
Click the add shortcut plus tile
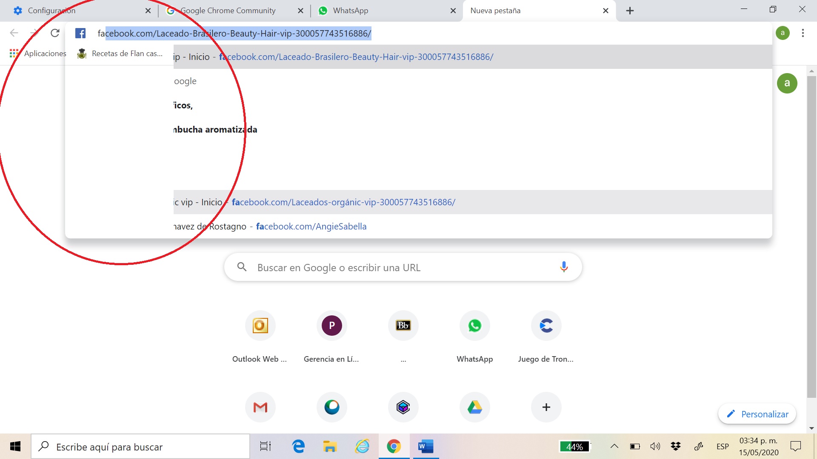(546, 407)
